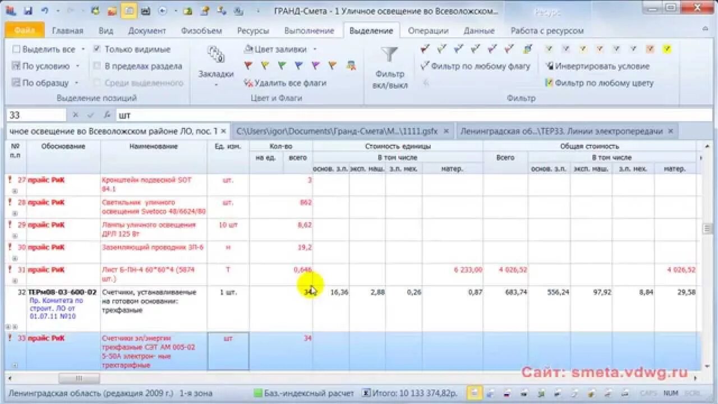
Task: Switch to the Главная ribbon tab
Action: (x=67, y=30)
